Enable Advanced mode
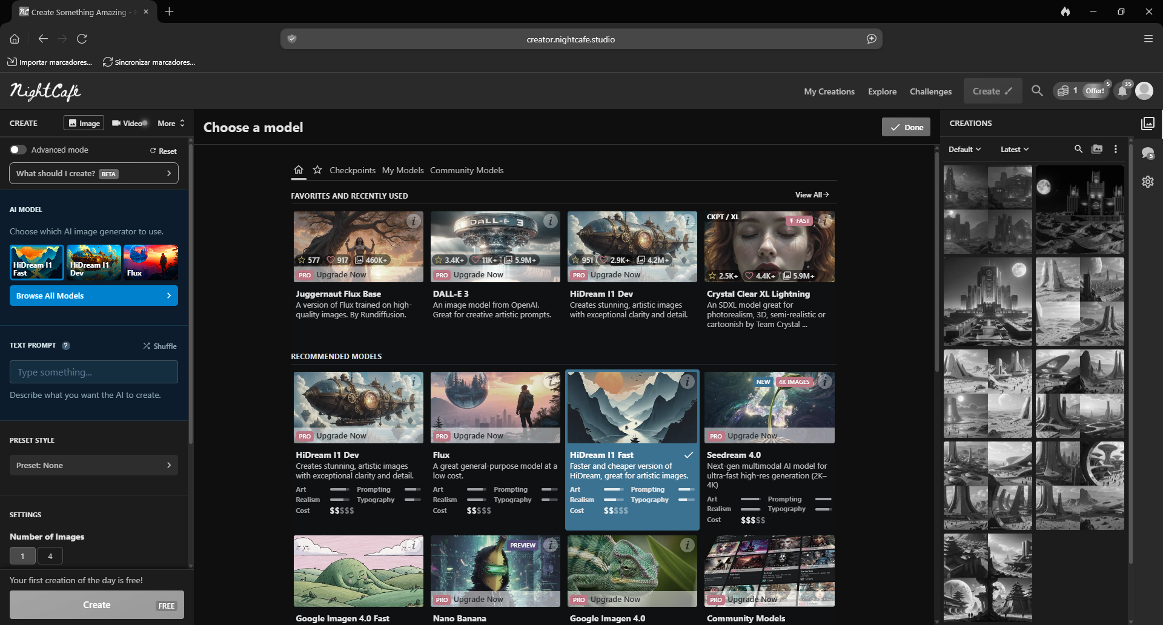This screenshot has width=1163, height=625. coord(18,149)
